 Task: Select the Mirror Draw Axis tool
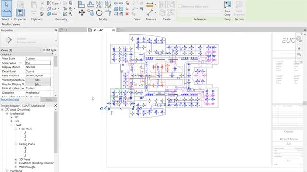(107, 4)
